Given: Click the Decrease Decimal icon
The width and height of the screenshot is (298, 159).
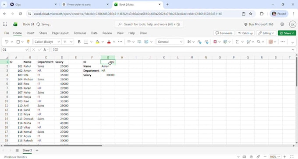Looking at the screenshot, I should coord(199,41).
